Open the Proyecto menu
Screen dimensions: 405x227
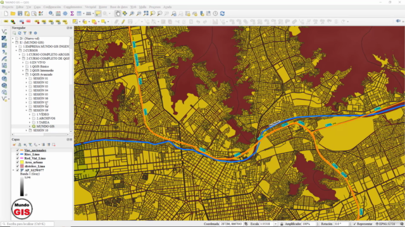[8, 7]
